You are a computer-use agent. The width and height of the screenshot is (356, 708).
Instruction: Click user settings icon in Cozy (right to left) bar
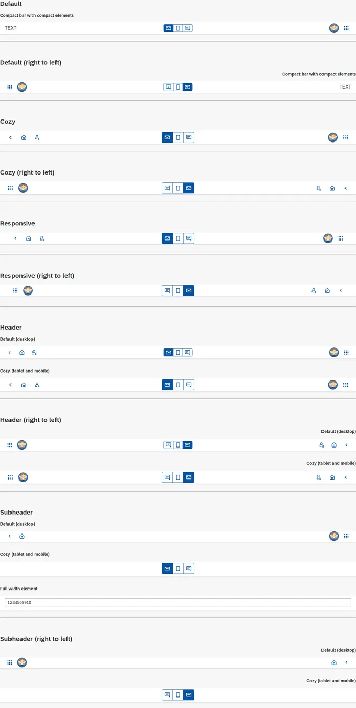[319, 188]
